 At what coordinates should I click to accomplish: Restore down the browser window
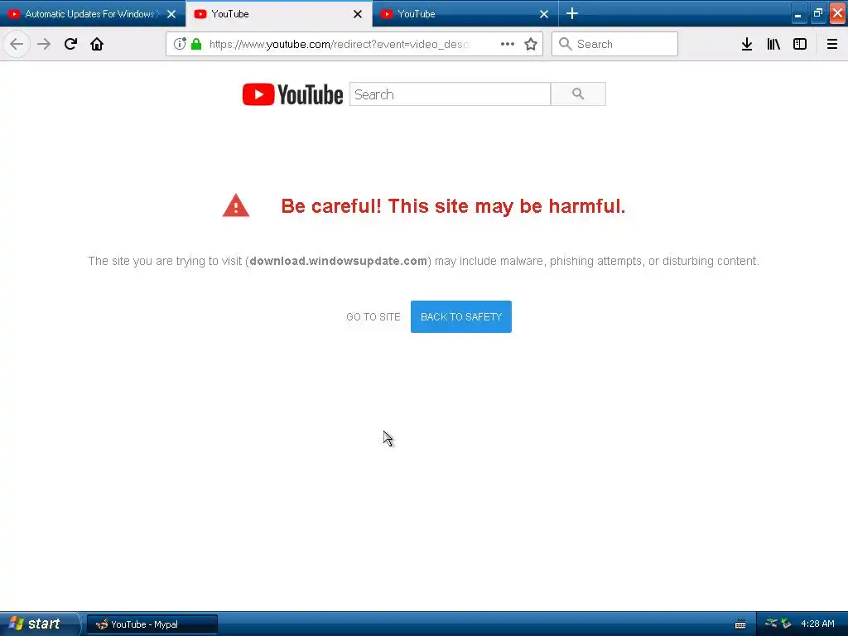817,14
